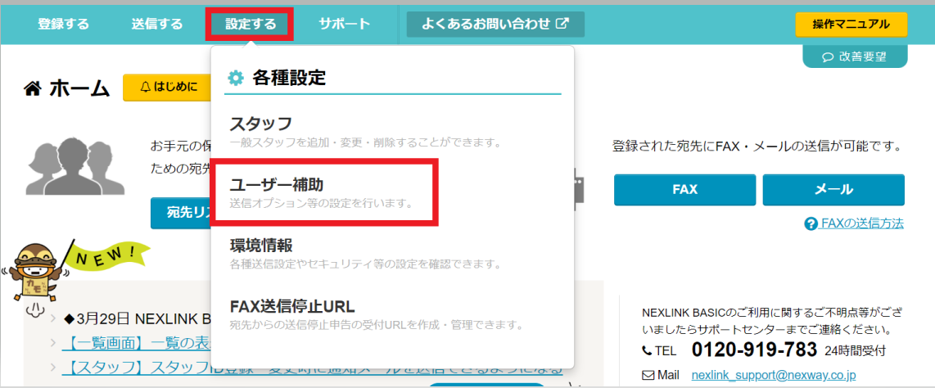The image size is (935, 388).
Task: Click the question mark icon beside FAXの送信方法
Action: click(811, 224)
